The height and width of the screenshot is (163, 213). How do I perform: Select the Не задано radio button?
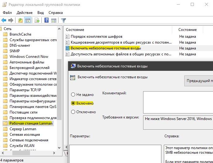coord(73,94)
